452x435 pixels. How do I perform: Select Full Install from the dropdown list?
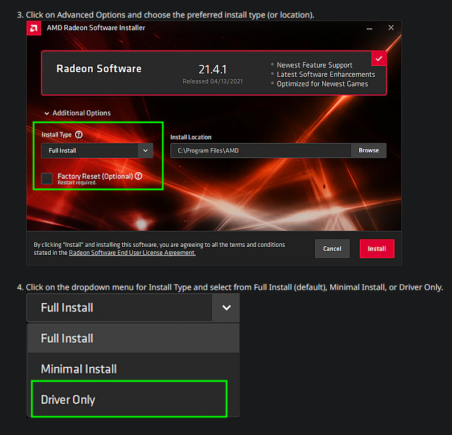click(x=133, y=338)
